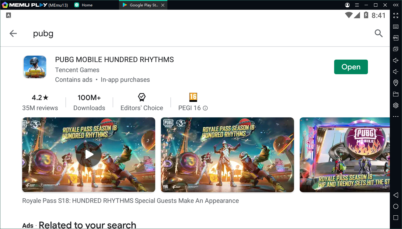Collapse the sidebar with triple chevron
402x229 pixels.
pos(396,5)
